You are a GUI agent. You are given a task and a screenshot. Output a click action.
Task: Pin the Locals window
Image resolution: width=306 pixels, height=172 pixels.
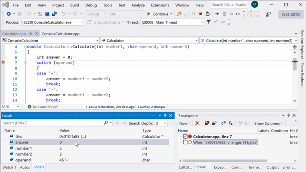click(x=165, y=115)
